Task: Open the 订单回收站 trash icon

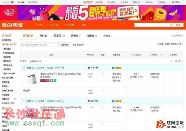Action: [173, 35]
